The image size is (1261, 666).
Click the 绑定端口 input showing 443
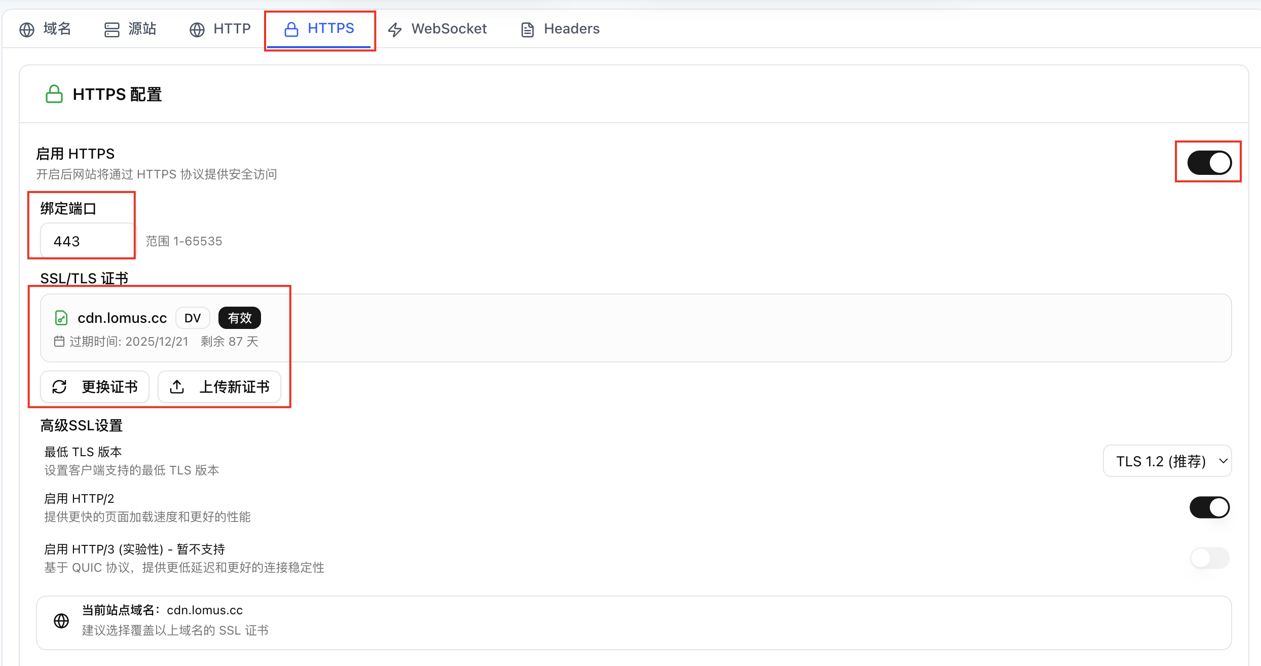(x=87, y=241)
